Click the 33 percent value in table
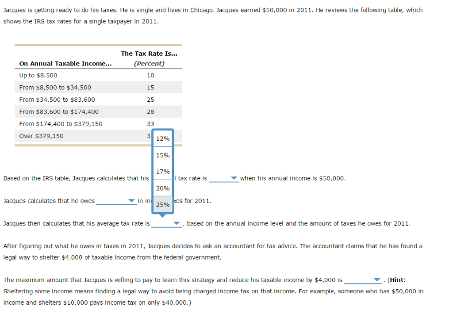The width and height of the screenshot is (453, 318). coord(150,124)
